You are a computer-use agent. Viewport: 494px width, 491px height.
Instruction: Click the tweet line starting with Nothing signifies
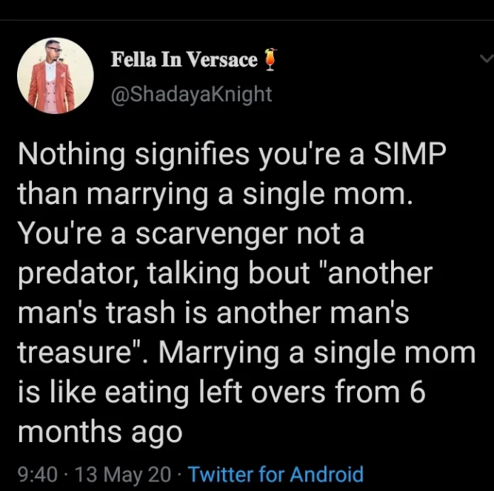pos(232,155)
